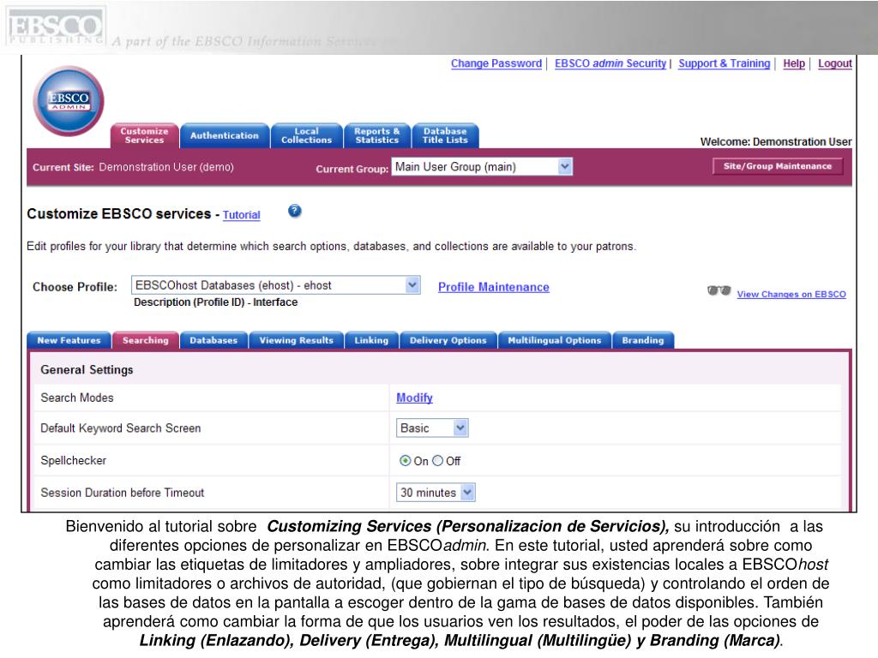Open the blue question mark help icon
This screenshot has height=658, width=878.
[295, 211]
